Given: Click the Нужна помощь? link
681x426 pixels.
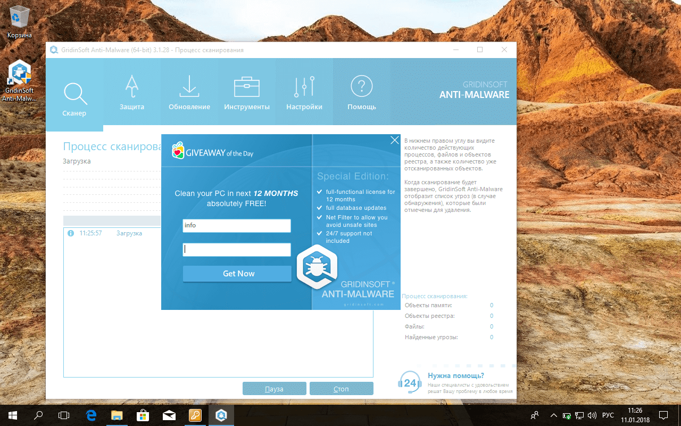Looking at the screenshot, I should pos(456,375).
